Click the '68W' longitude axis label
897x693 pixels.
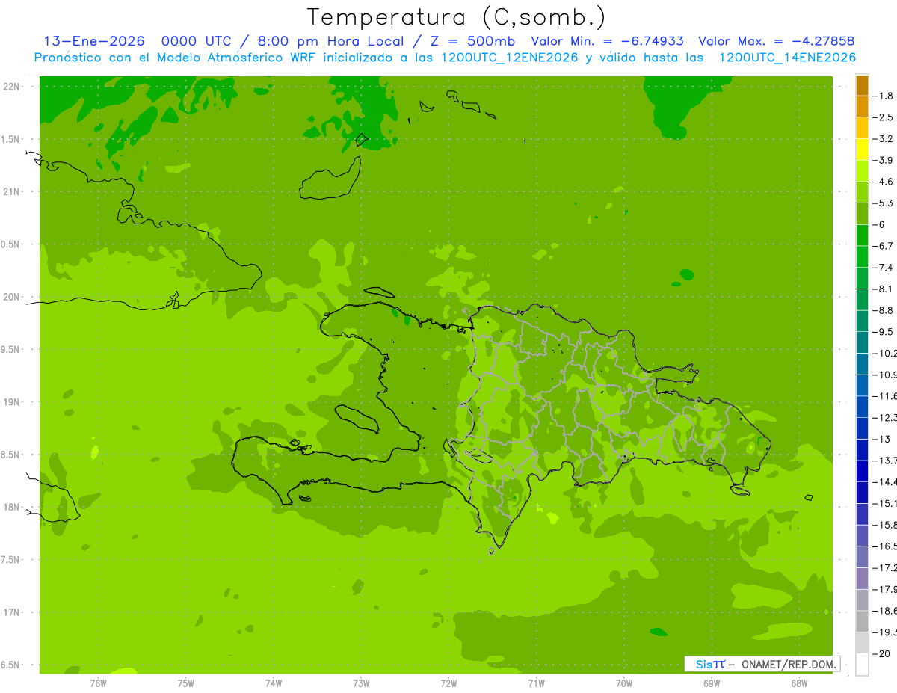click(x=799, y=683)
